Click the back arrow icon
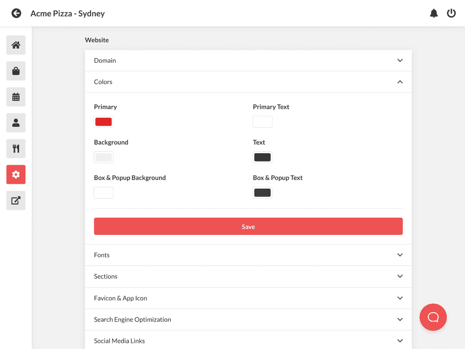Screen dimensions: 465x349 [x=16, y=13]
